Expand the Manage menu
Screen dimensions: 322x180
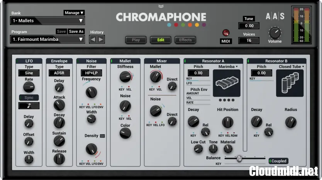pos(74,13)
